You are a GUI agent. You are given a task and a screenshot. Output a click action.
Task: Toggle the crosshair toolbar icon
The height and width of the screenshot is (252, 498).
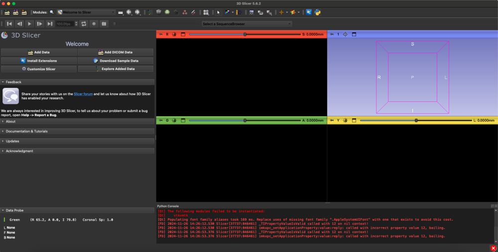(282, 12)
